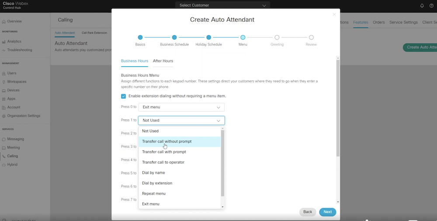
Task: Select Transfer call to operator option
Action: 180,162
